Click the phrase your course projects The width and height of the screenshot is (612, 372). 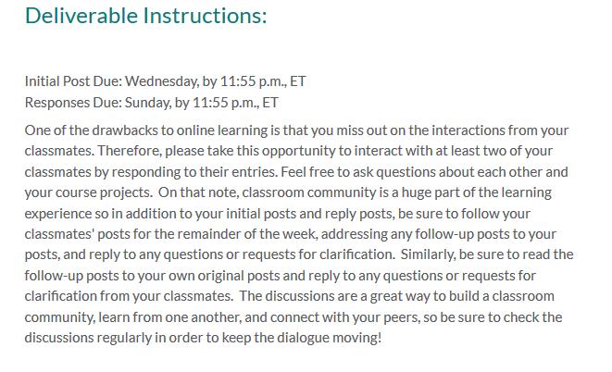tap(89, 192)
